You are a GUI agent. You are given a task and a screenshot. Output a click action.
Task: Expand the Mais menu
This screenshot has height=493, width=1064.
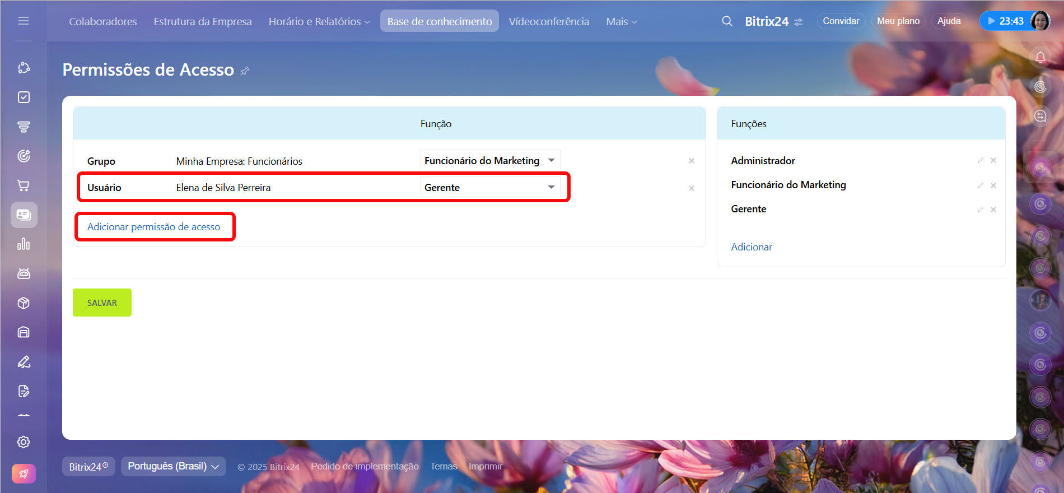coord(621,21)
